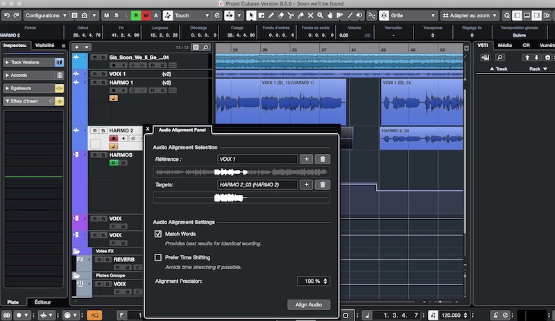Open the Configurations dropdown
Viewport: 555px width, 321px height.
coord(45,15)
